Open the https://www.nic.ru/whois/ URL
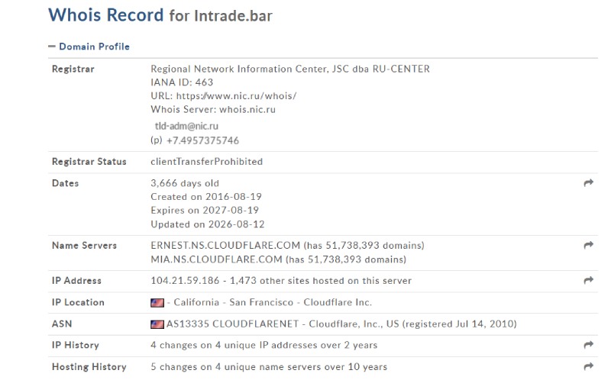This screenshot has height=380, width=611. [x=236, y=96]
